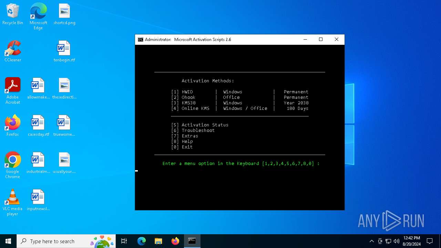Click the '[2] Ohook' menu line
The width and height of the screenshot is (441, 248).
(x=240, y=97)
